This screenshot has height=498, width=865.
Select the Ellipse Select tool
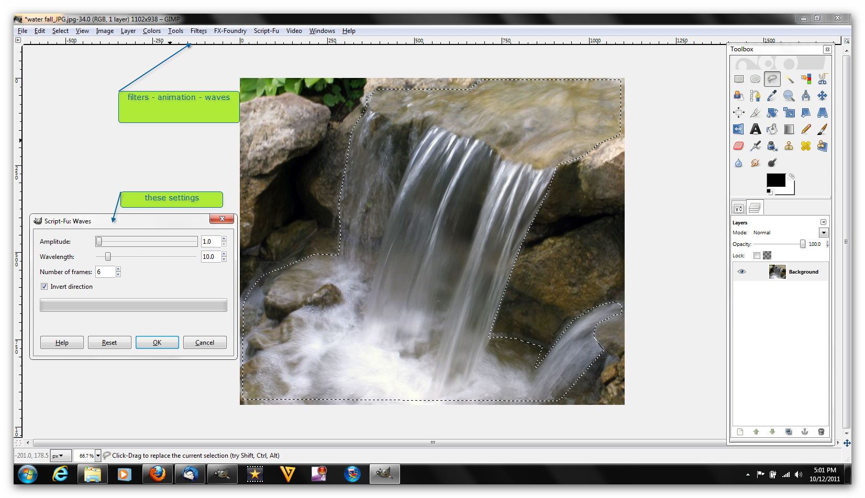coord(755,79)
